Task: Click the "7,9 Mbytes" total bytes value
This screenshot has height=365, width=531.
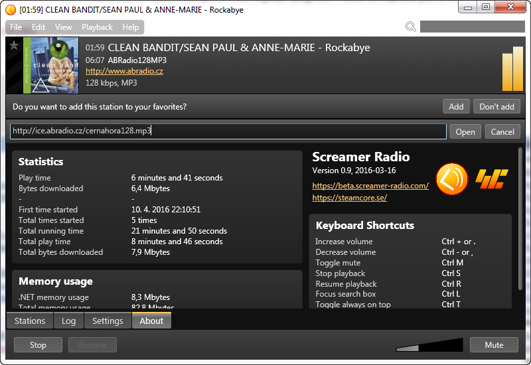Action: [151, 252]
